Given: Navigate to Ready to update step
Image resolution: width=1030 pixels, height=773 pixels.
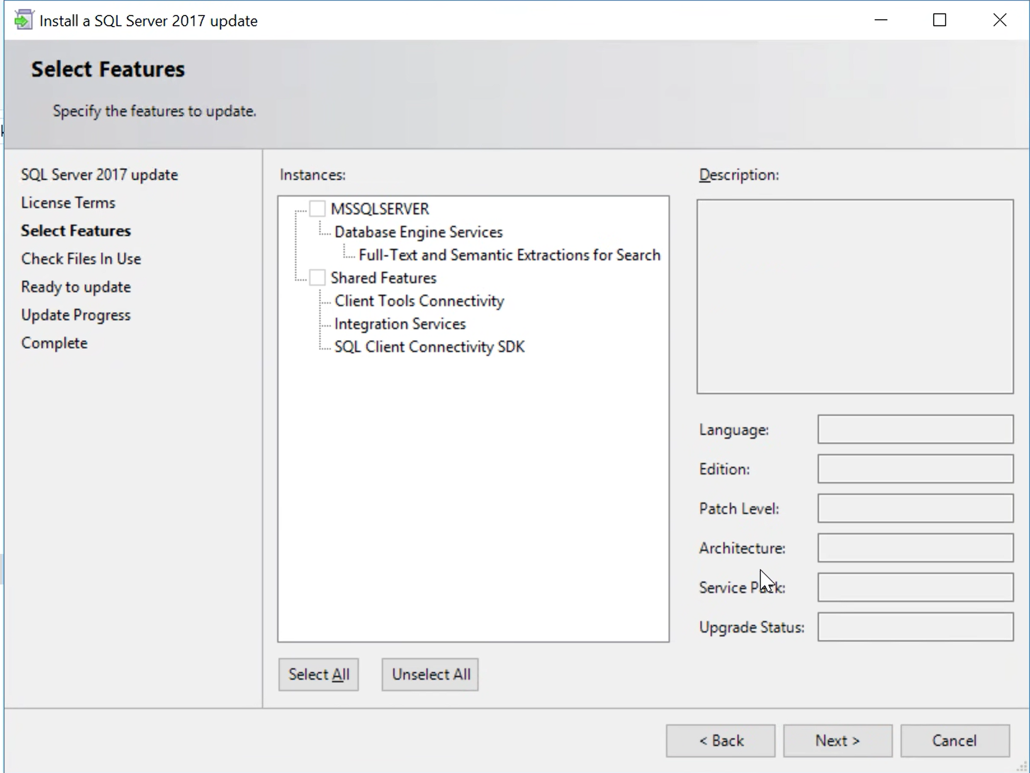Looking at the screenshot, I should click(76, 286).
